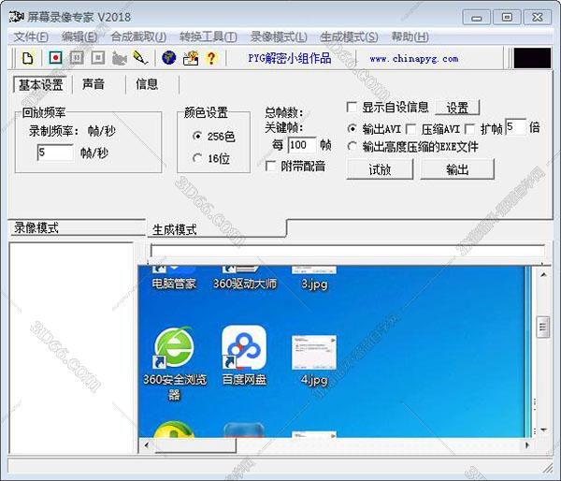Click the 4.jpg thumbnail in preview
The image size is (561, 481).
click(x=314, y=353)
